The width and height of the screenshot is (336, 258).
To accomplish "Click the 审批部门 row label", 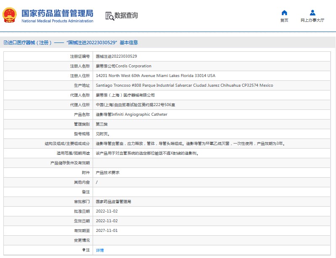I will (82, 202).
